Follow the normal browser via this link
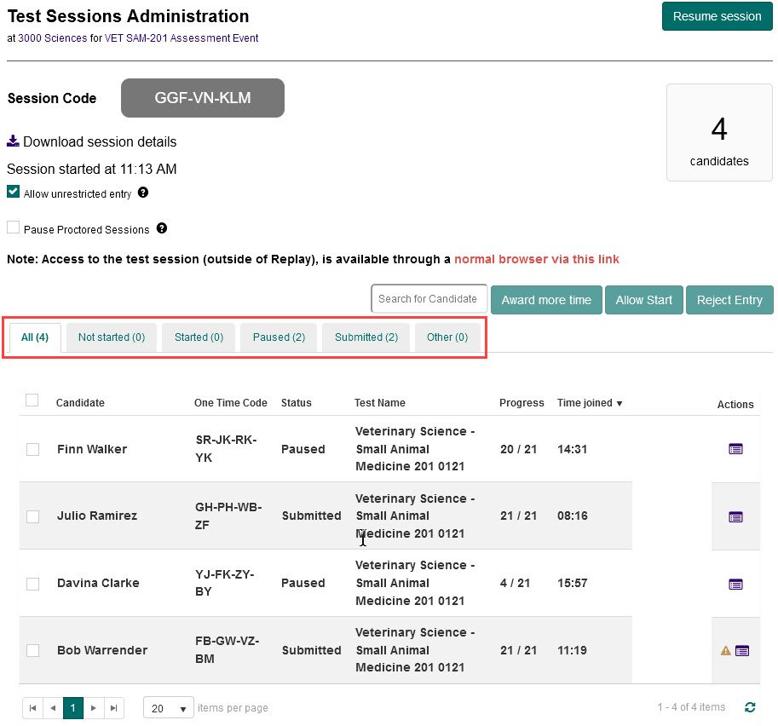778x726 pixels. [536, 259]
